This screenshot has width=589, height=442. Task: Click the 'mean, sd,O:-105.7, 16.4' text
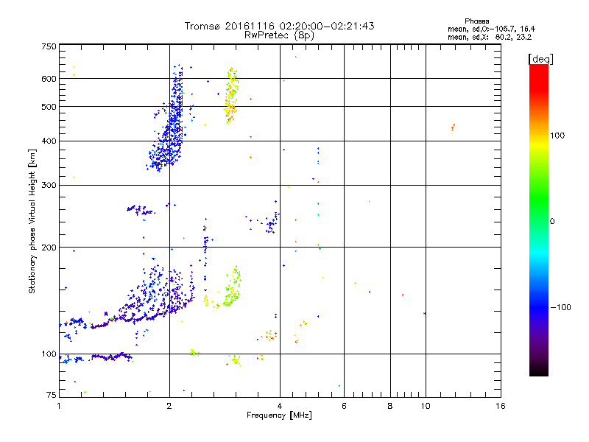(x=491, y=29)
